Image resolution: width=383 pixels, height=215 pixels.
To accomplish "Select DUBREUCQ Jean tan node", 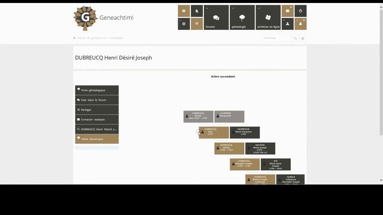I will pyautogui.click(x=214, y=133).
